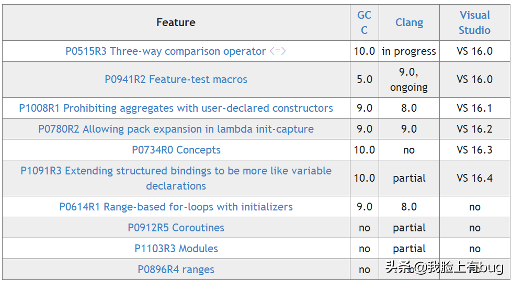Screen dimensions: 512x282
Task: Open the Clang column header link
Action: [x=409, y=22]
